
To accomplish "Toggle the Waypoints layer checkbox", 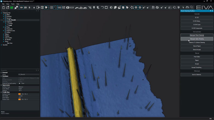I will (5, 29).
